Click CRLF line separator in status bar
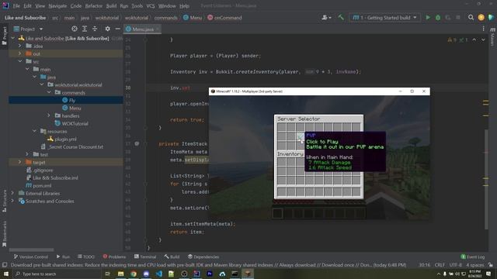Image resolution: width=497 pixels, height=279 pixels. pos(440,265)
